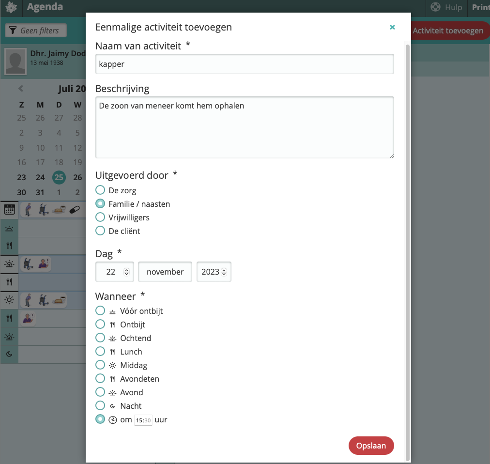Click previous month arrow in calendar
490x464 pixels.
(21, 89)
